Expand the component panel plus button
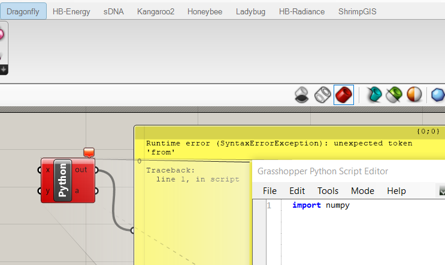The height and width of the screenshot is (265, 445). (x=4, y=69)
